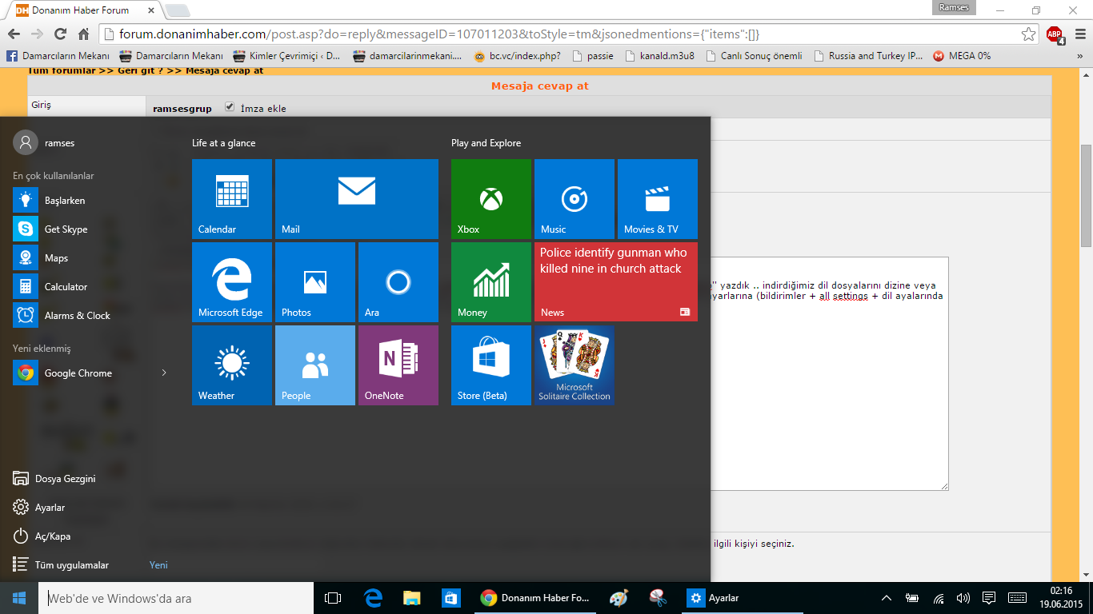Open the Money tile

click(491, 282)
